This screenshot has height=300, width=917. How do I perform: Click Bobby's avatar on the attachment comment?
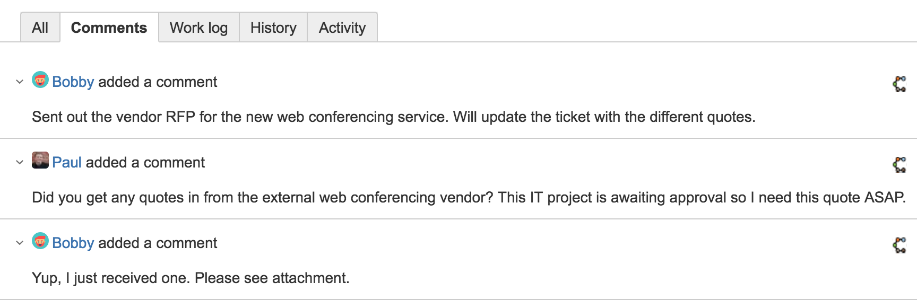pos(40,241)
